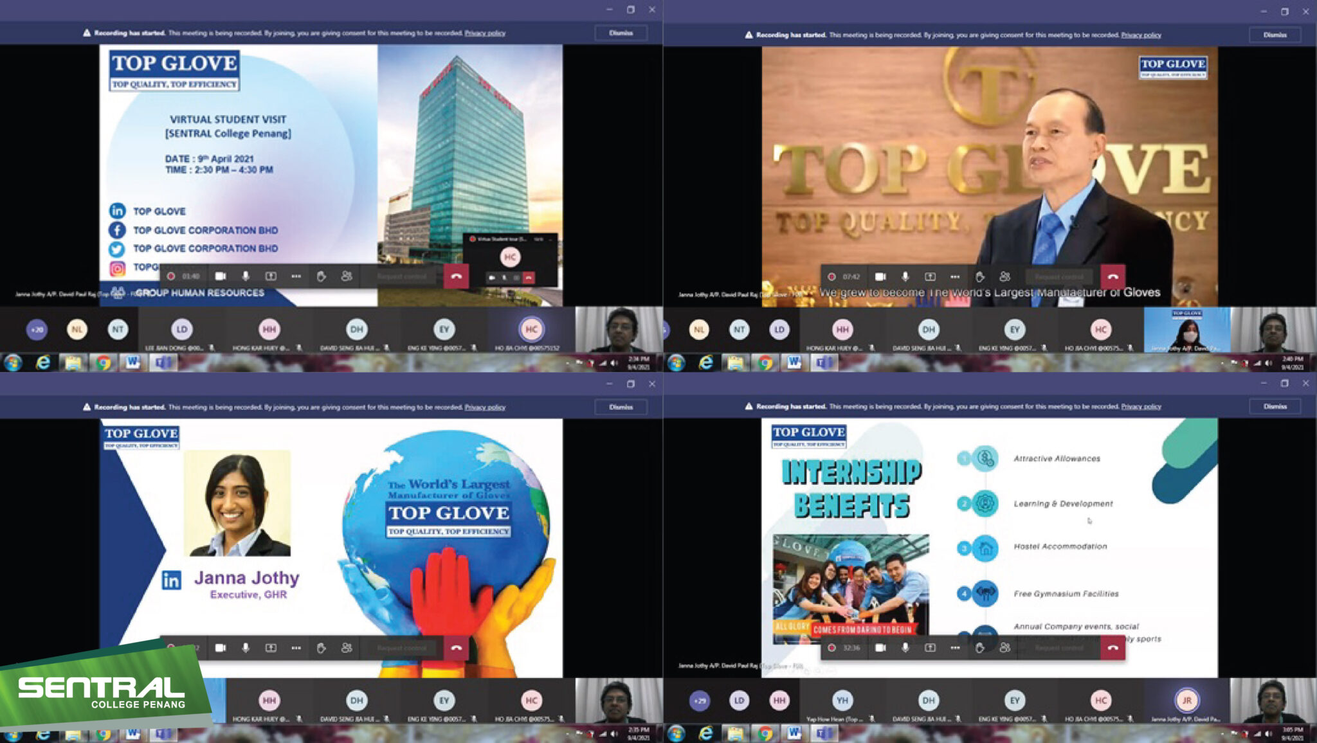Hang up the call showing Internship Benefits slide
Screen dimensions: 1317x743
1113,648
